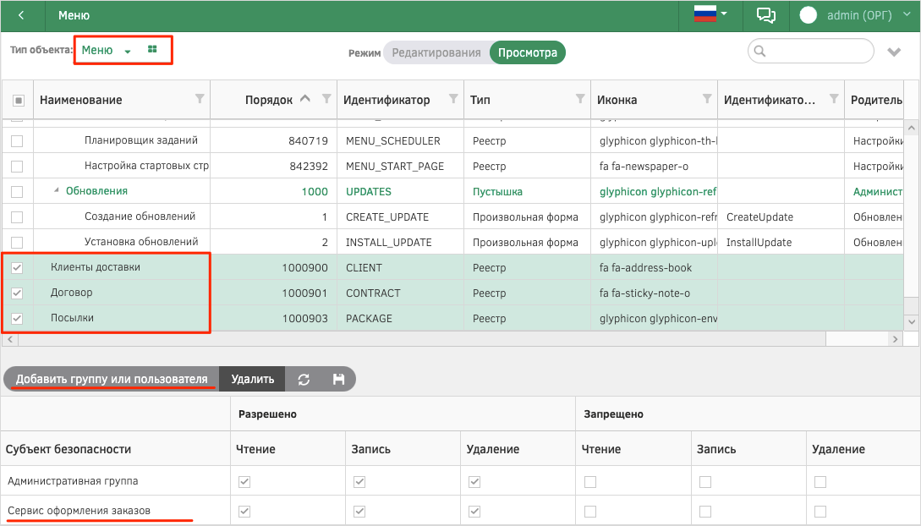Toggle allowed Чтение for Административная группа
Image resolution: width=921 pixels, height=526 pixels.
244,482
